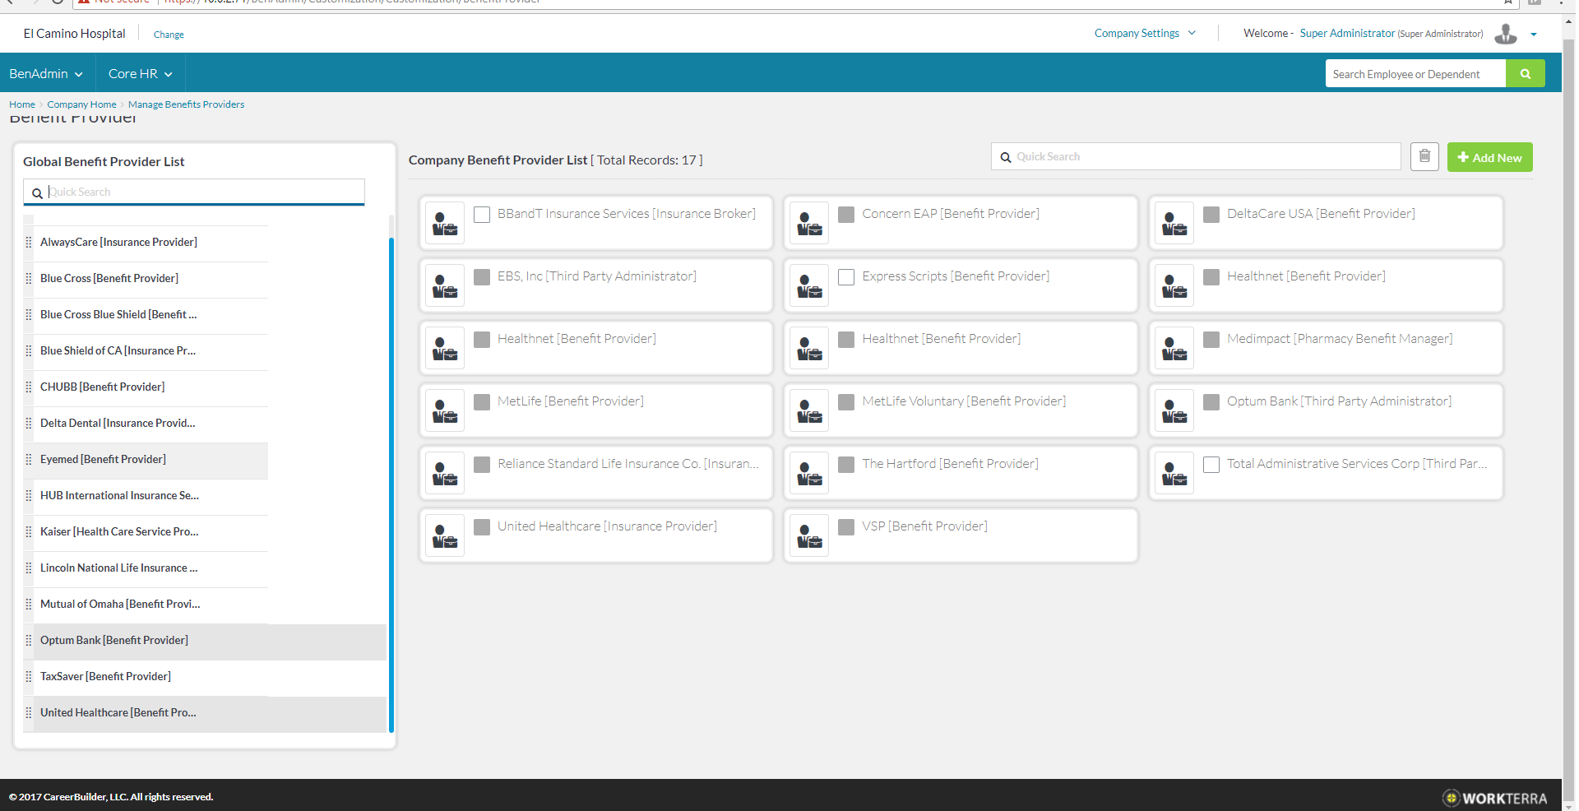Click the WORKTERRA logo in footer

pos(1495,798)
